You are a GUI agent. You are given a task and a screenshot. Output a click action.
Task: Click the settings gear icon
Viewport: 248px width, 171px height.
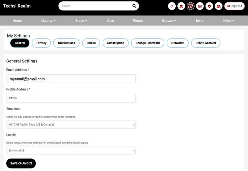click(x=209, y=6)
